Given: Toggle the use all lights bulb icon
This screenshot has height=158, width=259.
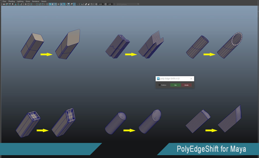Looking at the screenshot, I should (61, 4).
